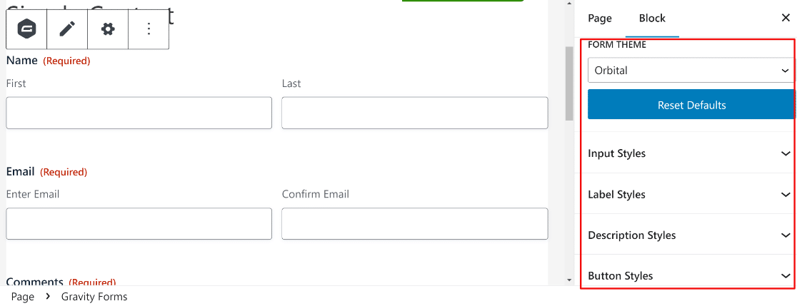Click Gravity Forms in the breadcrumb

click(94, 296)
